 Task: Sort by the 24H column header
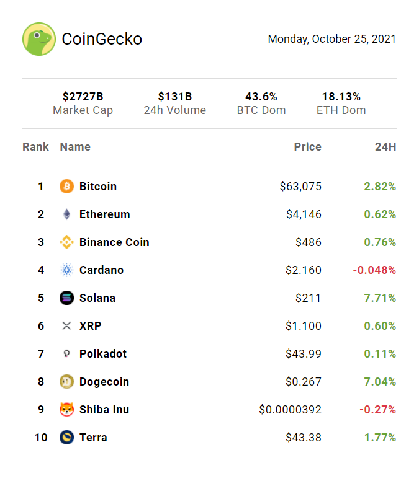385,147
